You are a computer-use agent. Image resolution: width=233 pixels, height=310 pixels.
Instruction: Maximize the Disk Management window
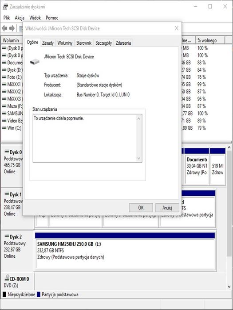point(210,7)
